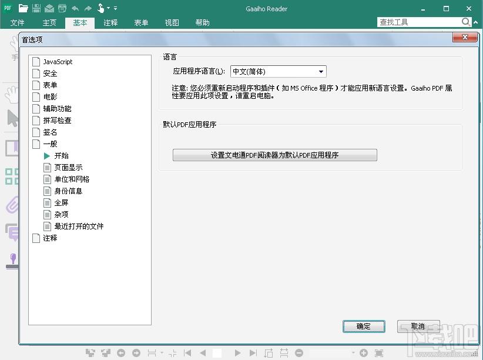The width and height of the screenshot is (483, 360).
Task: Open touch mode dropdown arrow
Action: 109,8
